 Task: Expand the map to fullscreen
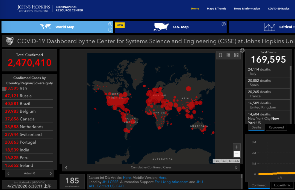click(x=242, y=50)
